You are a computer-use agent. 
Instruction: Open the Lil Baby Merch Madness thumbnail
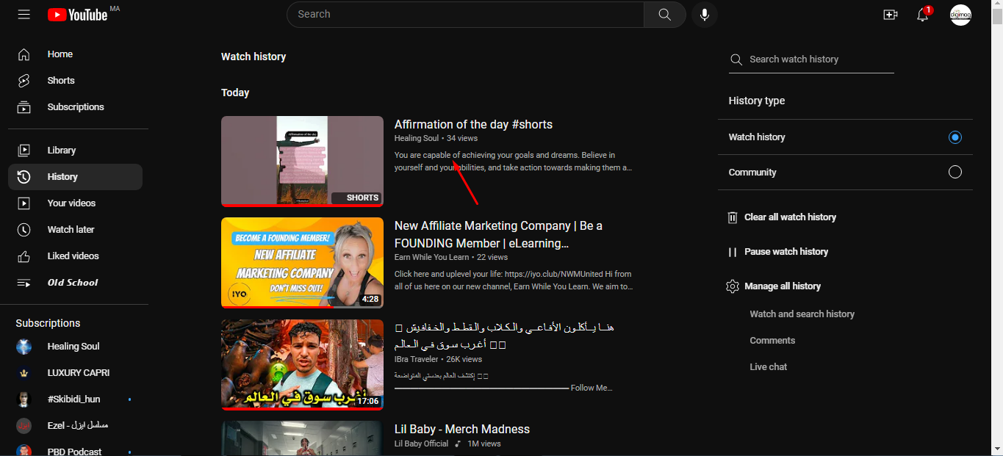pyautogui.click(x=302, y=438)
